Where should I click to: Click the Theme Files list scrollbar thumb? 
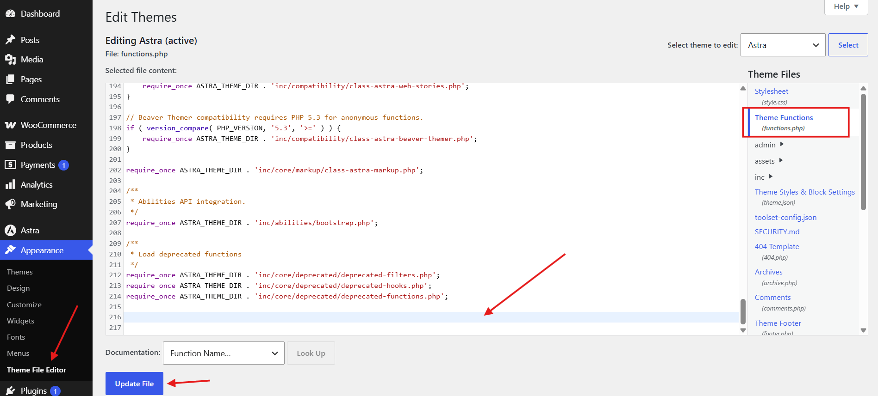(x=863, y=152)
